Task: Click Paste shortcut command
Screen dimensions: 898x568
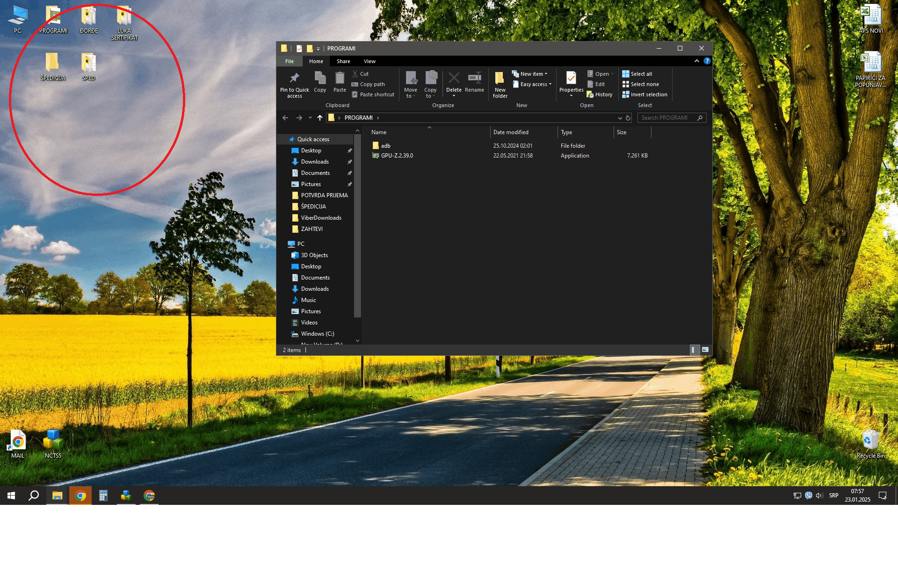Action: tap(373, 94)
